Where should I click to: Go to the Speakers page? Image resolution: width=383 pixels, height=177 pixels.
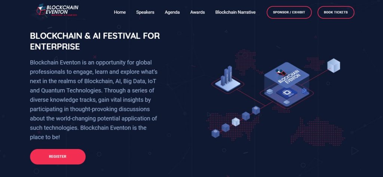(145, 12)
